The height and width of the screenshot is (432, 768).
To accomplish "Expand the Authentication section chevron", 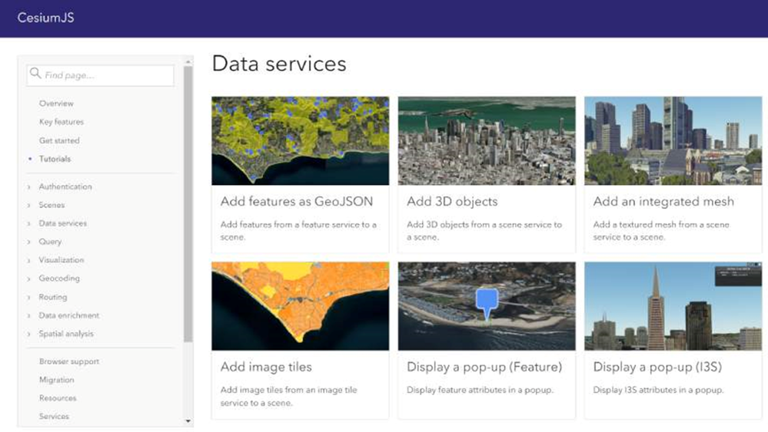I will click(x=29, y=187).
